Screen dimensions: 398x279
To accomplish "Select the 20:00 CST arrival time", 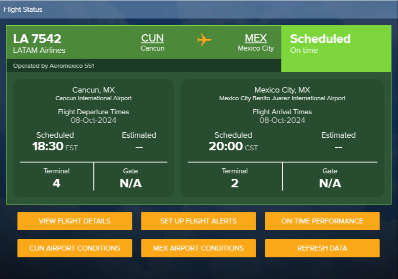I will [x=233, y=146].
